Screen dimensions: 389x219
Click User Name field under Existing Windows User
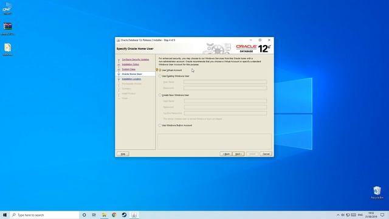click(x=225, y=82)
